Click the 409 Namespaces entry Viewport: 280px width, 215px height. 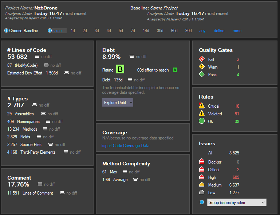23,122
